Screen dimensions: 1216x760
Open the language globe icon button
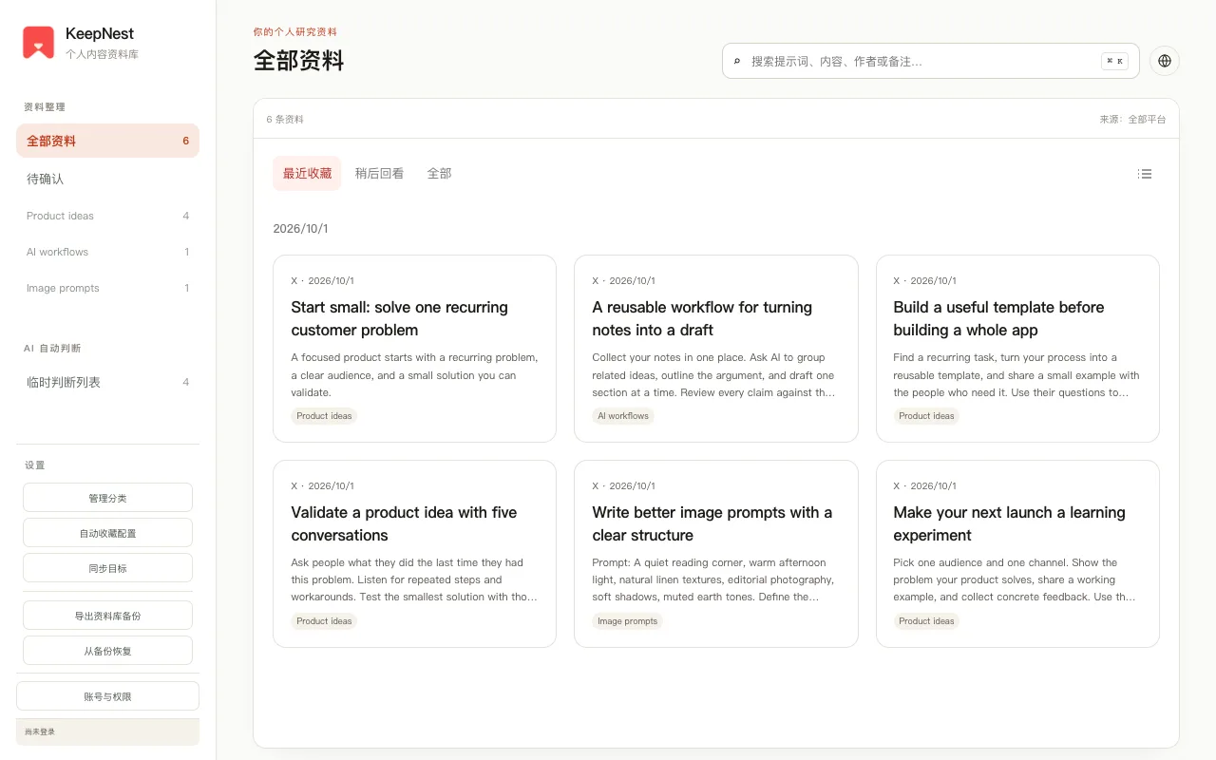pyautogui.click(x=1165, y=61)
